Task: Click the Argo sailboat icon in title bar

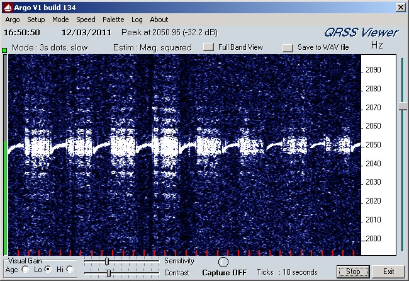Action: click(8, 8)
